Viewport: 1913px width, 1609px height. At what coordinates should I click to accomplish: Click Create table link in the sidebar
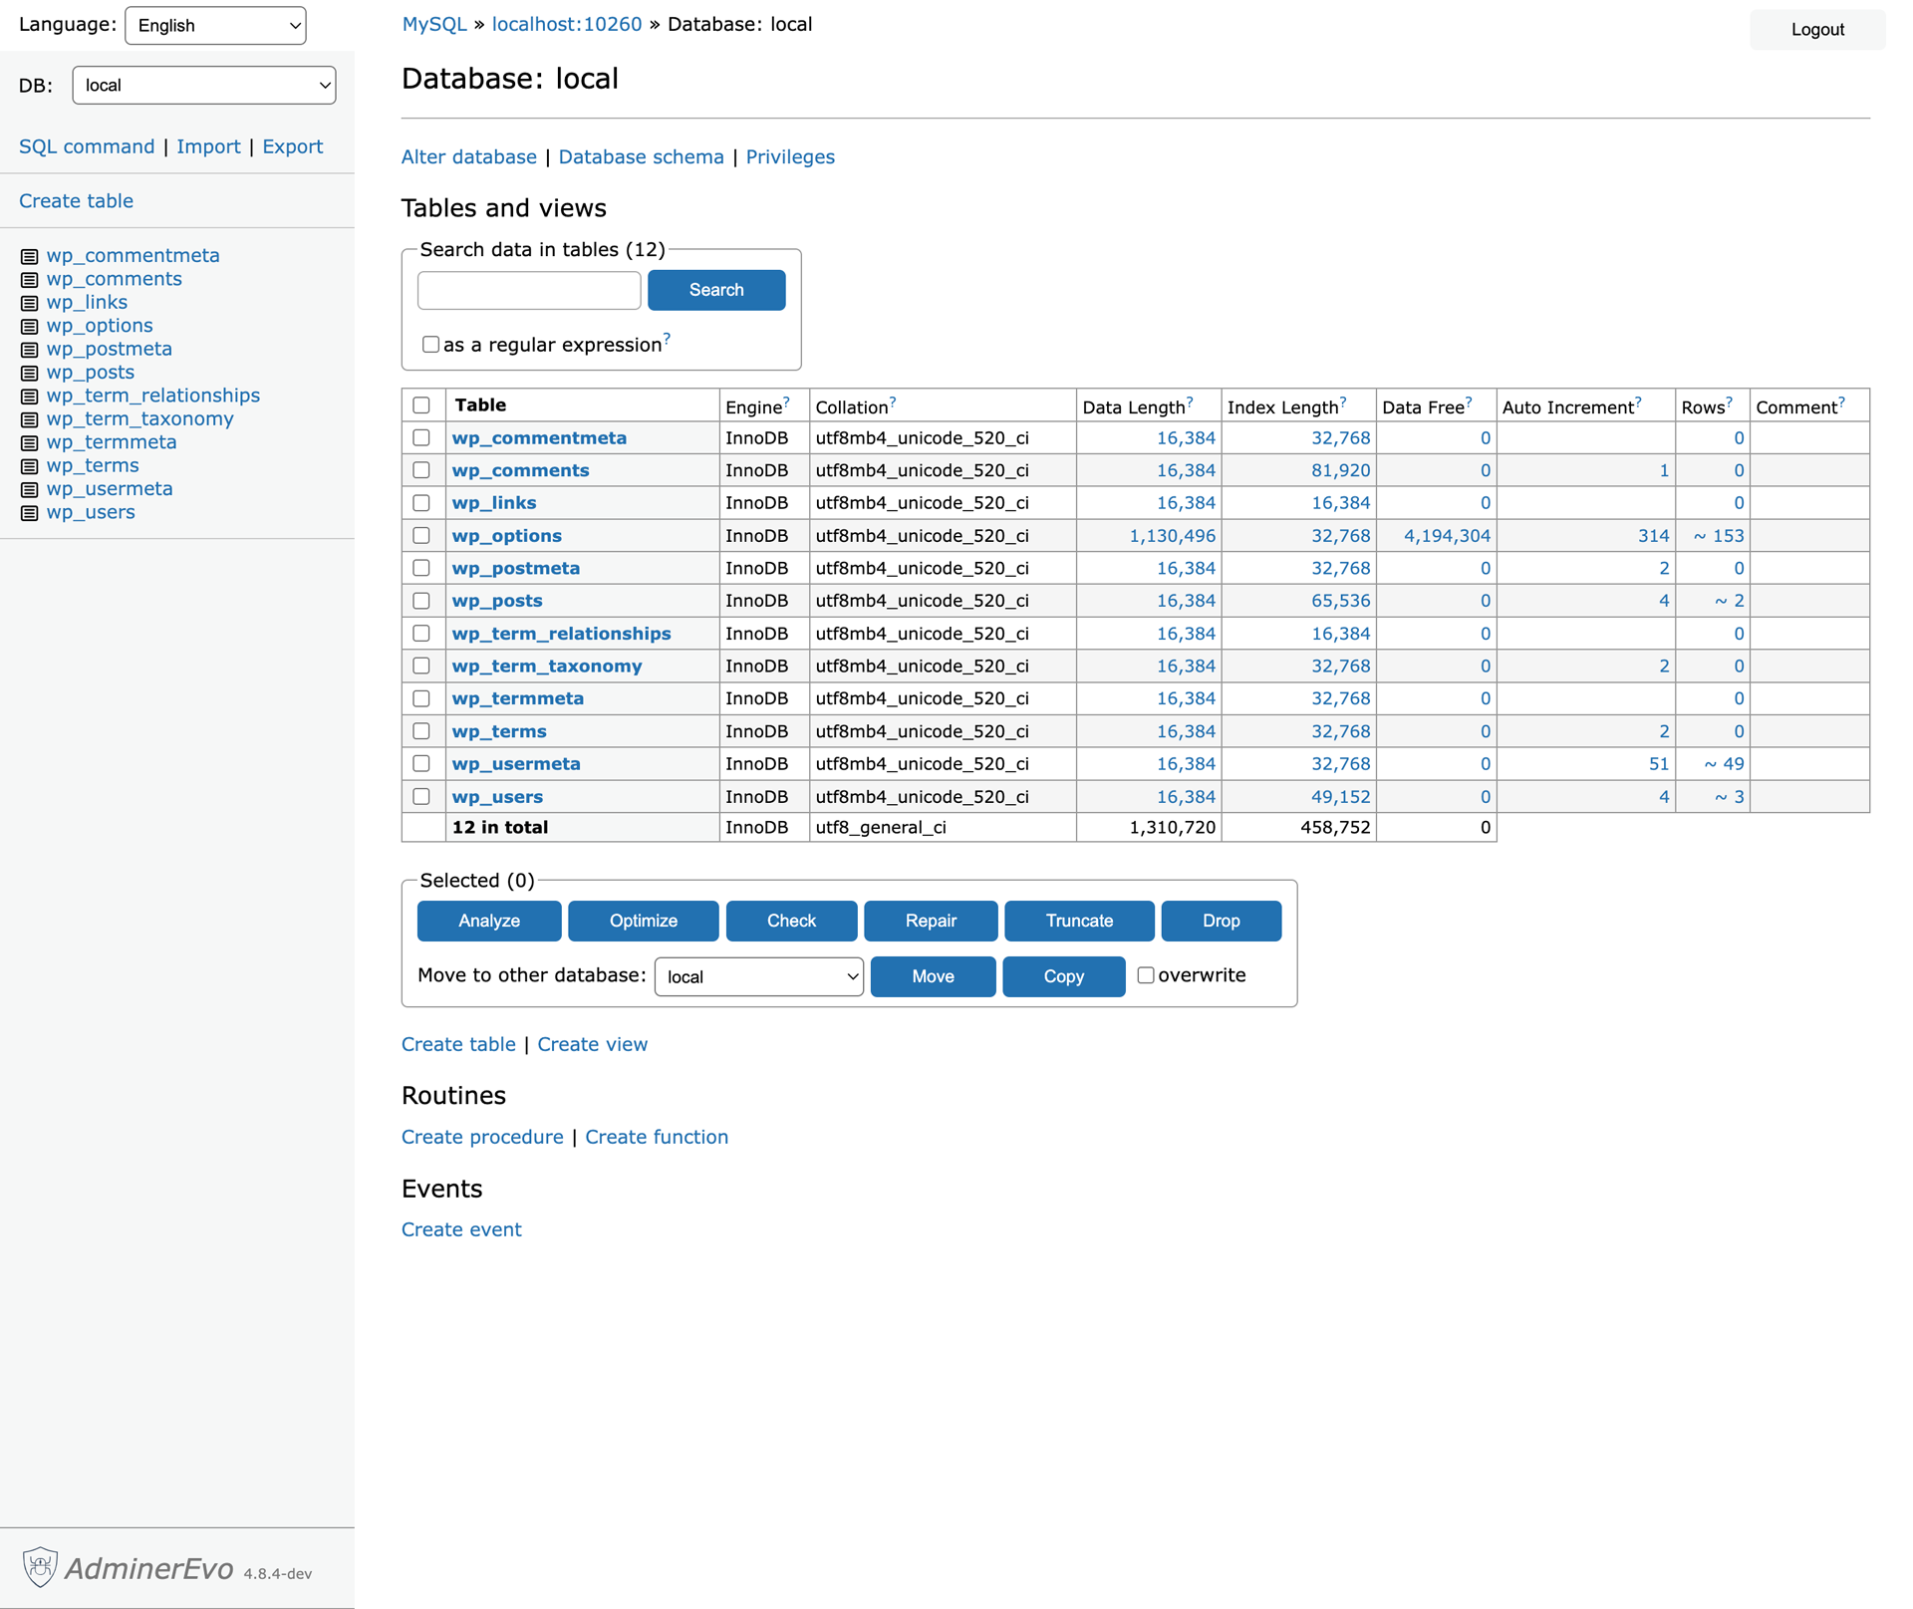[x=76, y=200]
